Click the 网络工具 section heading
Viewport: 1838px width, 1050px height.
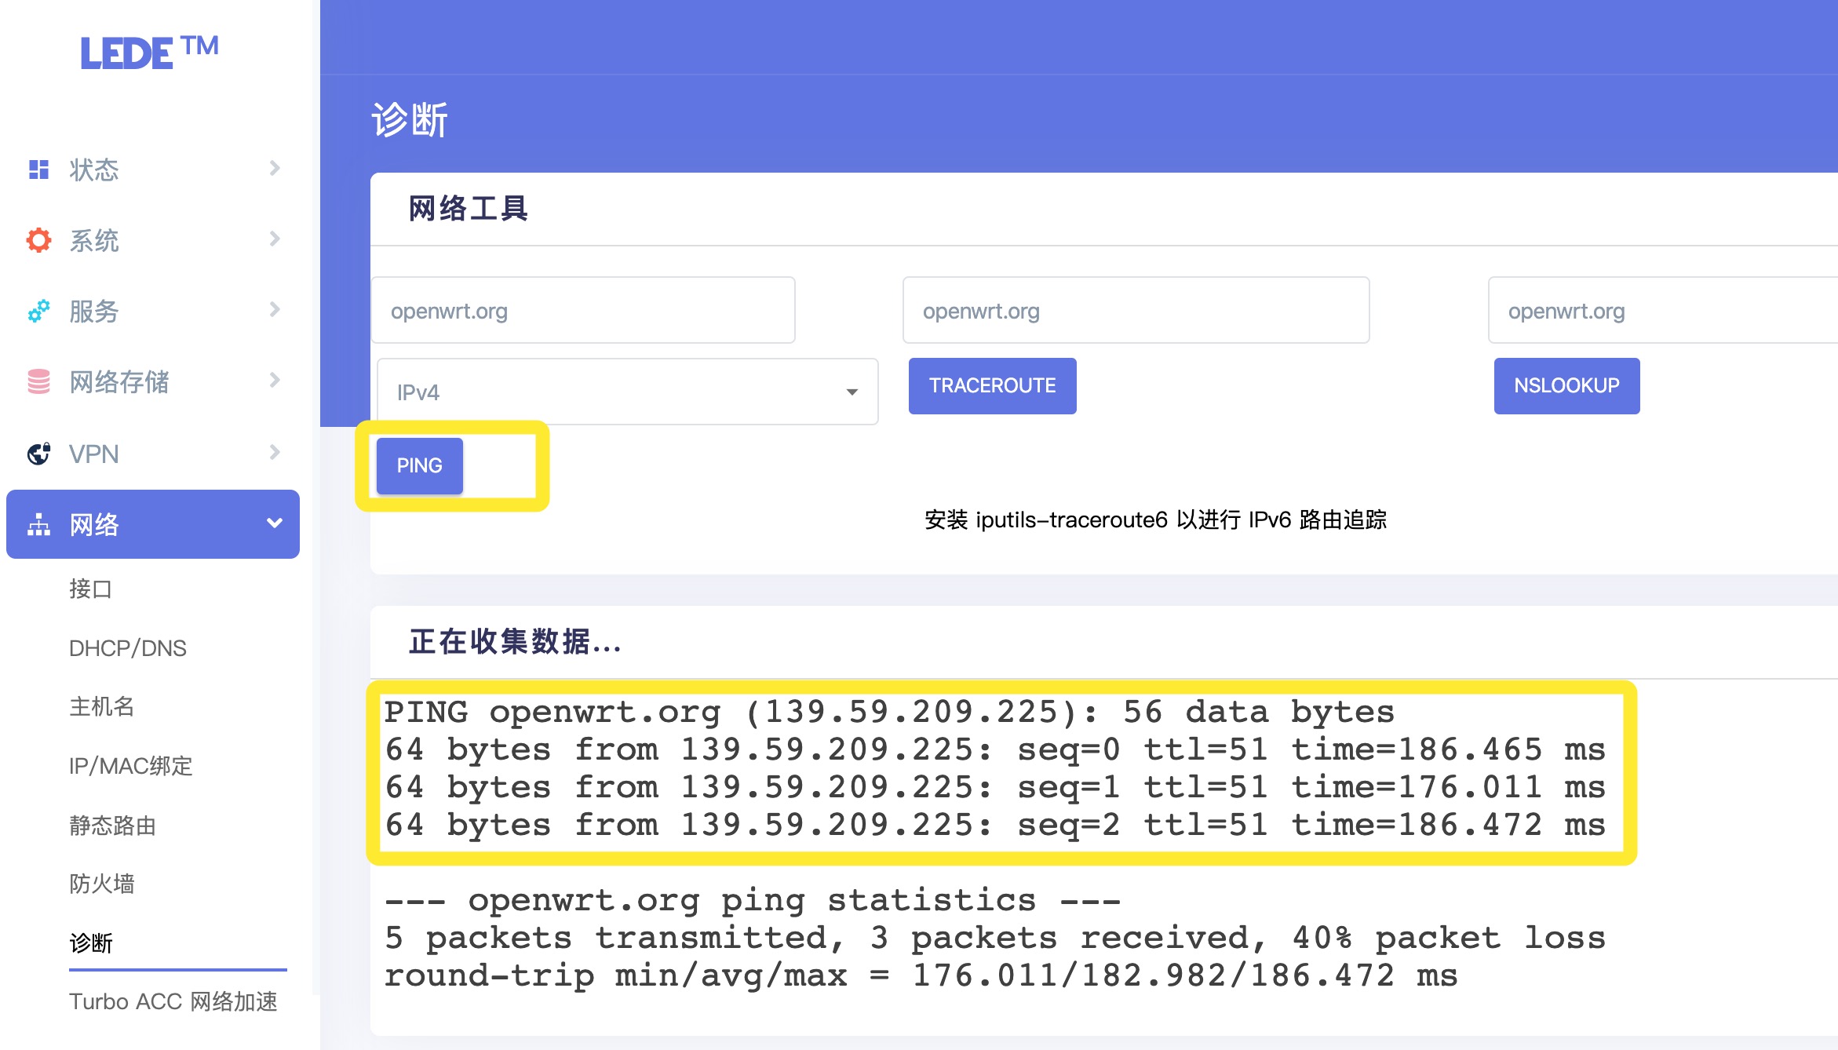point(469,209)
